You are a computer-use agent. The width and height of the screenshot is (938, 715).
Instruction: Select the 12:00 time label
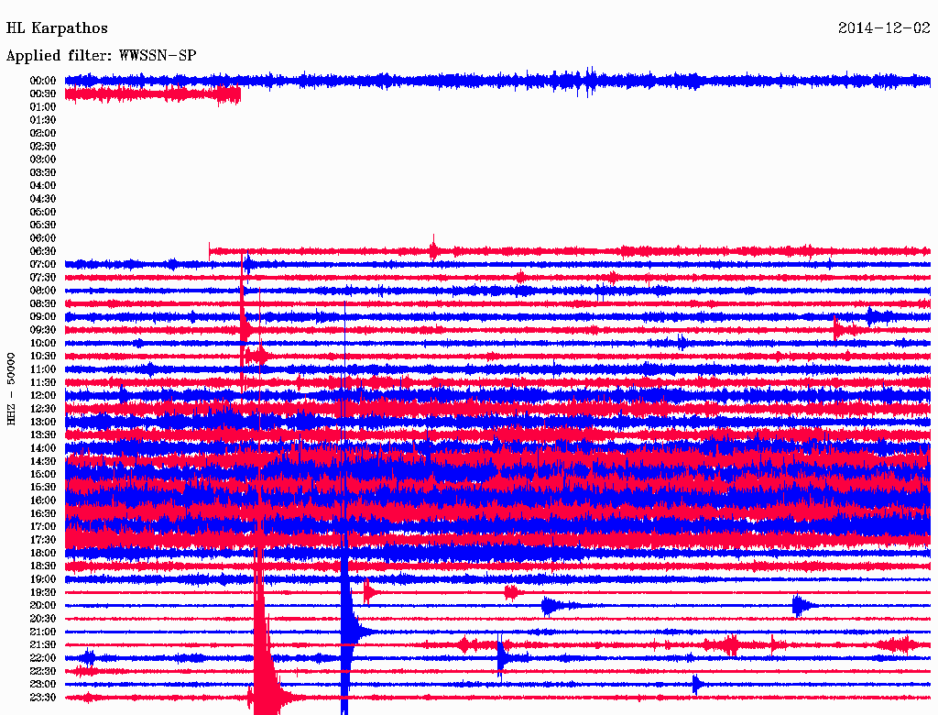pos(43,396)
